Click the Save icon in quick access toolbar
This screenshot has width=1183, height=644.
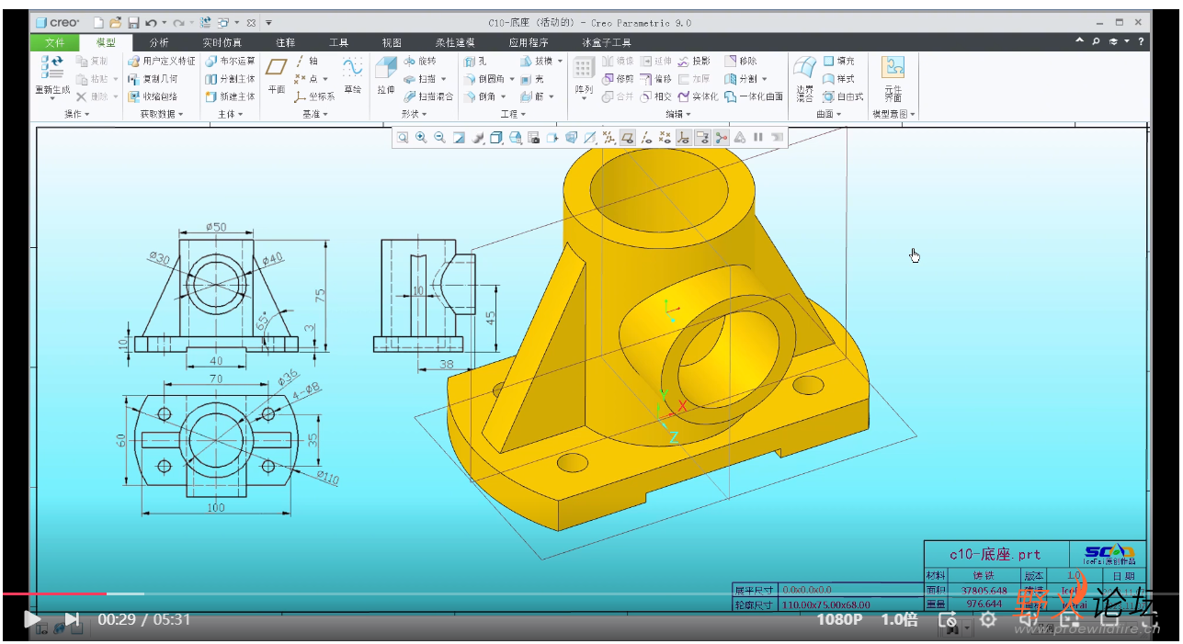(132, 22)
